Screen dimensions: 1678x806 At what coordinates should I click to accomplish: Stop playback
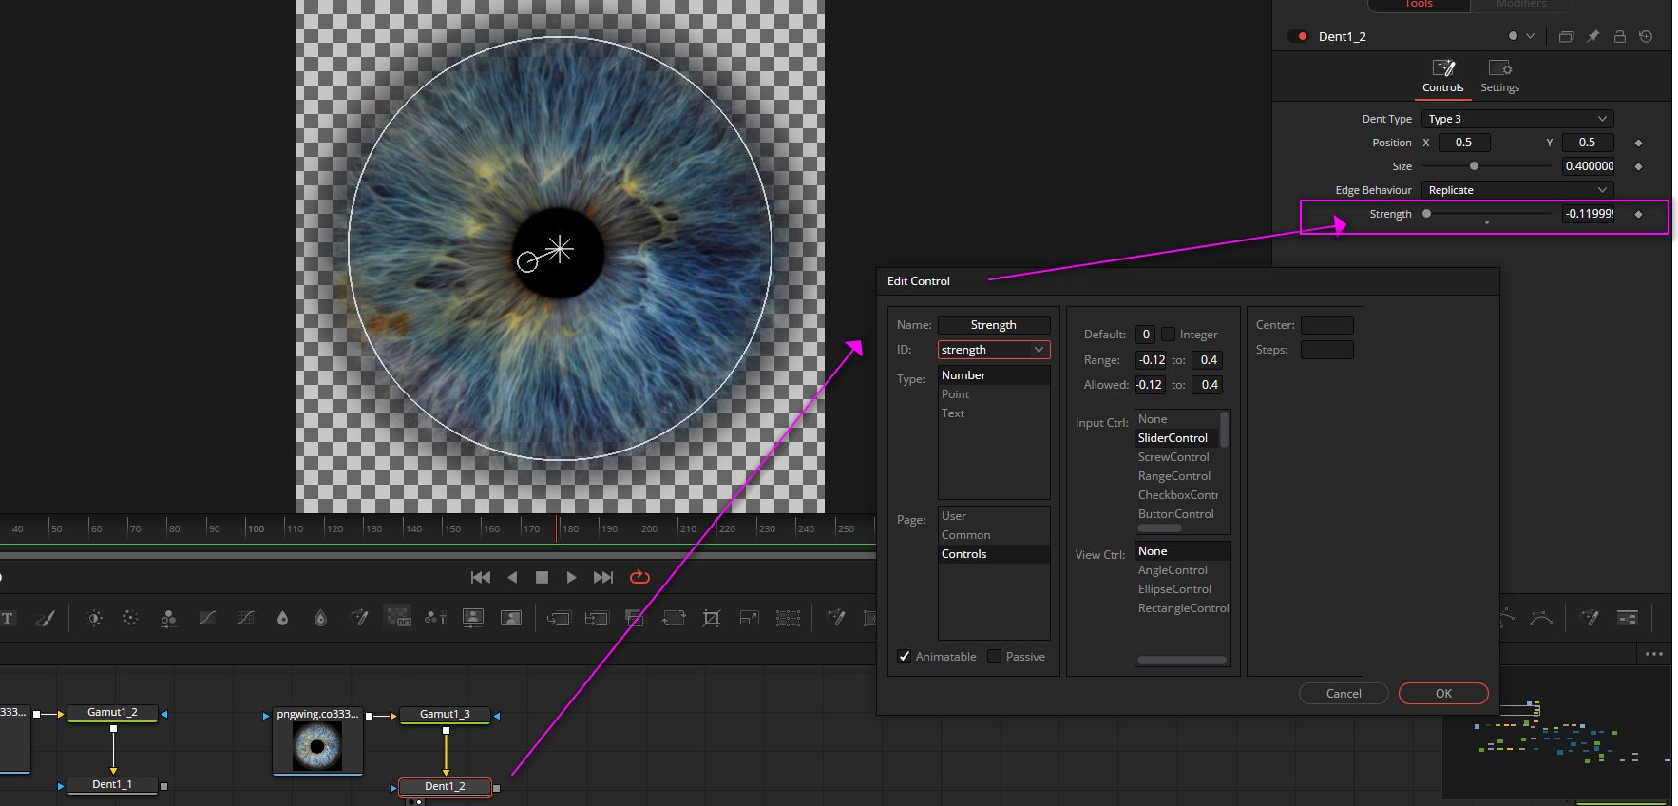[542, 577]
